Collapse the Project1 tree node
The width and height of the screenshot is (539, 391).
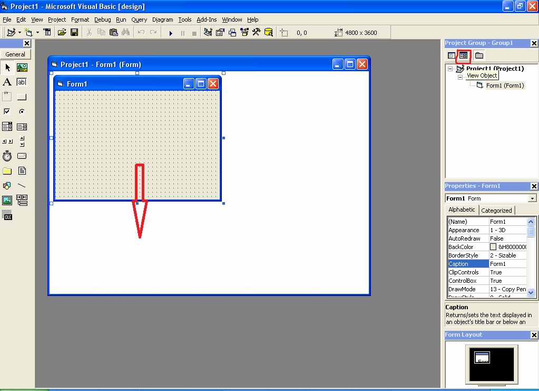coord(450,69)
